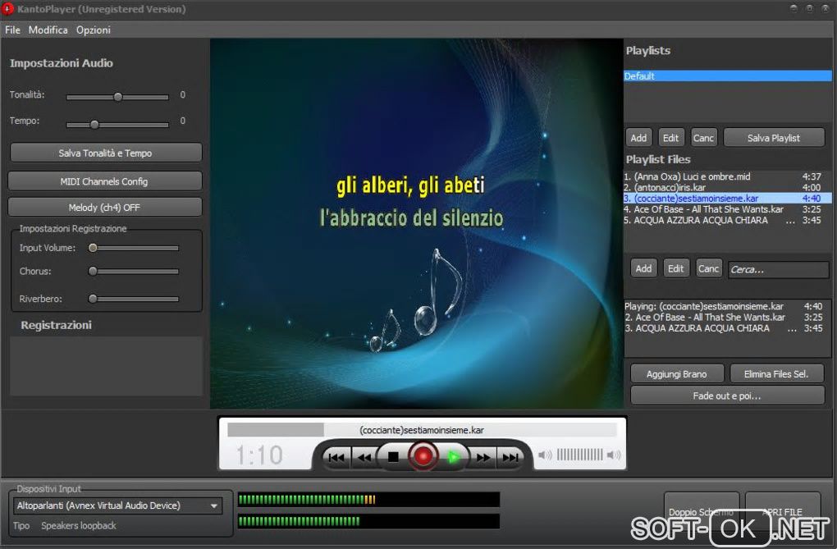
Task: Open the Modifica menu
Action: click(x=48, y=30)
